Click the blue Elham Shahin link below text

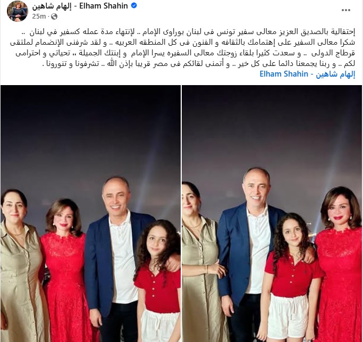(x=307, y=74)
